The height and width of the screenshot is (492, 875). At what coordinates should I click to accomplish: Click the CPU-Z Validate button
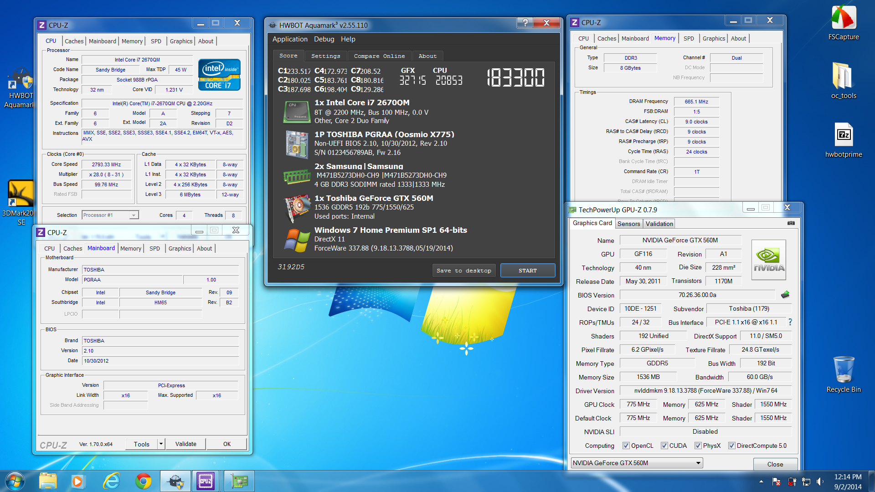(x=186, y=444)
